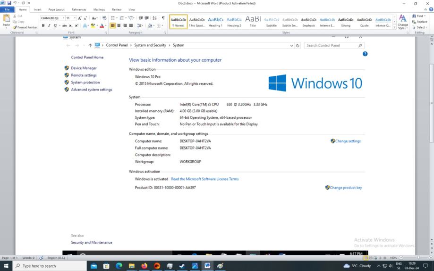Viewport: 434px width, 271px height.
Task: Click the Paste clipboard icon
Action: (x=6, y=19)
